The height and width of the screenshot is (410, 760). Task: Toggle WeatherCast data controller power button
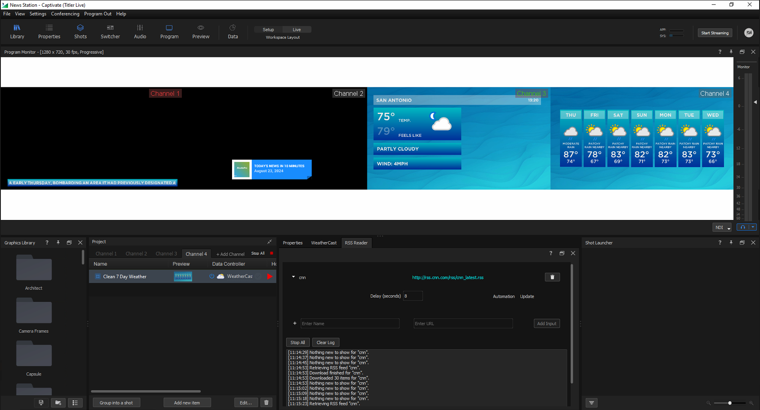[212, 276]
